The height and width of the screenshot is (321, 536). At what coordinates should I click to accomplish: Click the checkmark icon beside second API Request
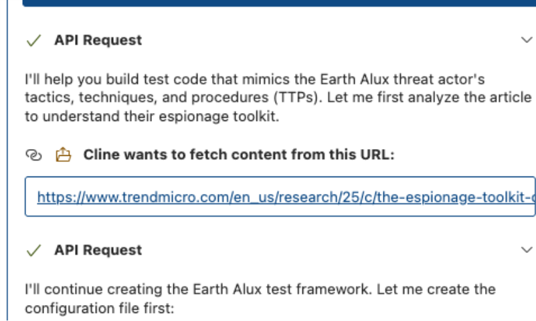(x=32, y=250)
